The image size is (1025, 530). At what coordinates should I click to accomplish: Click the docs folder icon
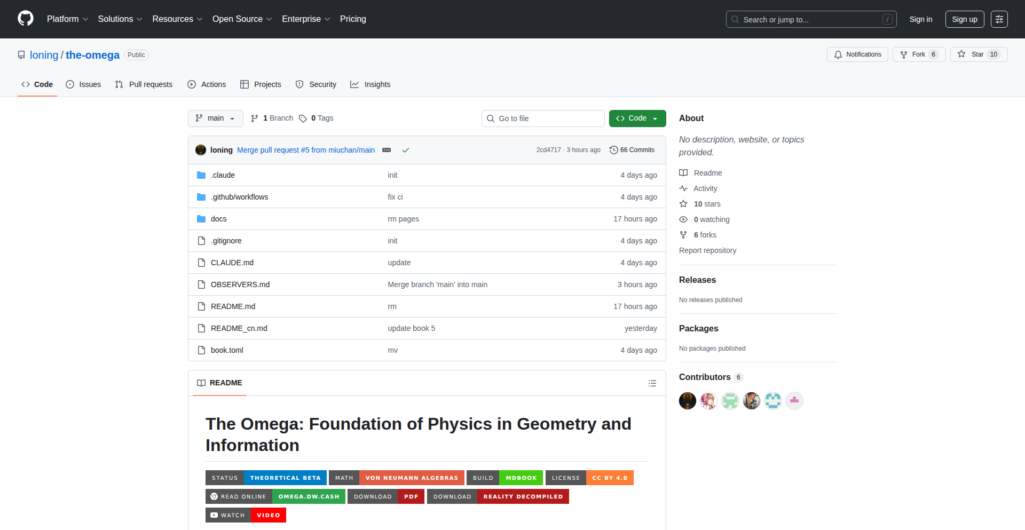[201, 219]
